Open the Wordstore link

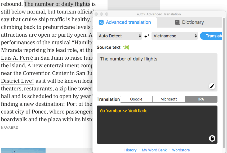click(x=181, y=150)
